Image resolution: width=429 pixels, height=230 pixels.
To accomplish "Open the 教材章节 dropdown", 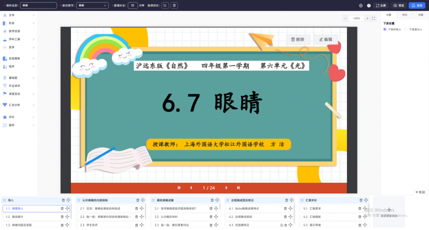I will 93,6.
